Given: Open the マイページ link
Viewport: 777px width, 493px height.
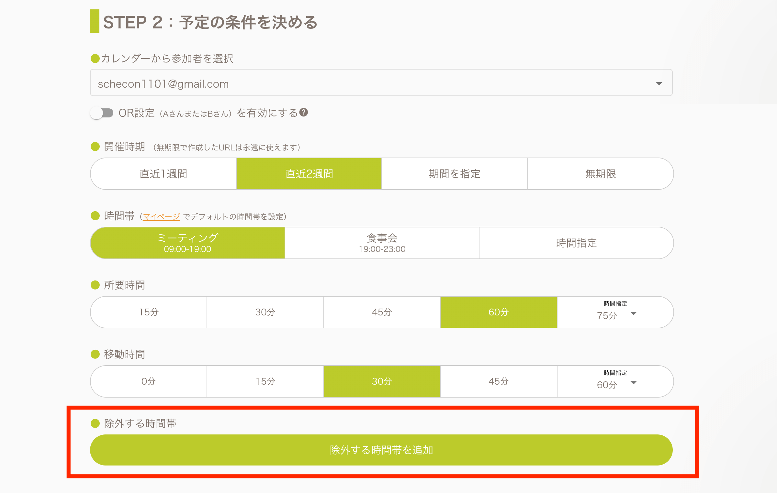Looking at the screenshot, I should (161, 216).
